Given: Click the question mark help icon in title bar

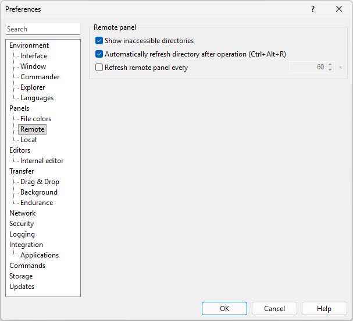Looking at the screenshot, I should (x=312, y=9).
